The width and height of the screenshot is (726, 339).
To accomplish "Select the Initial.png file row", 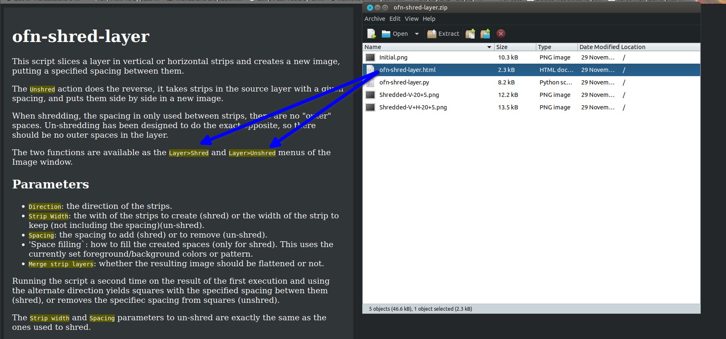I will 531,57.
